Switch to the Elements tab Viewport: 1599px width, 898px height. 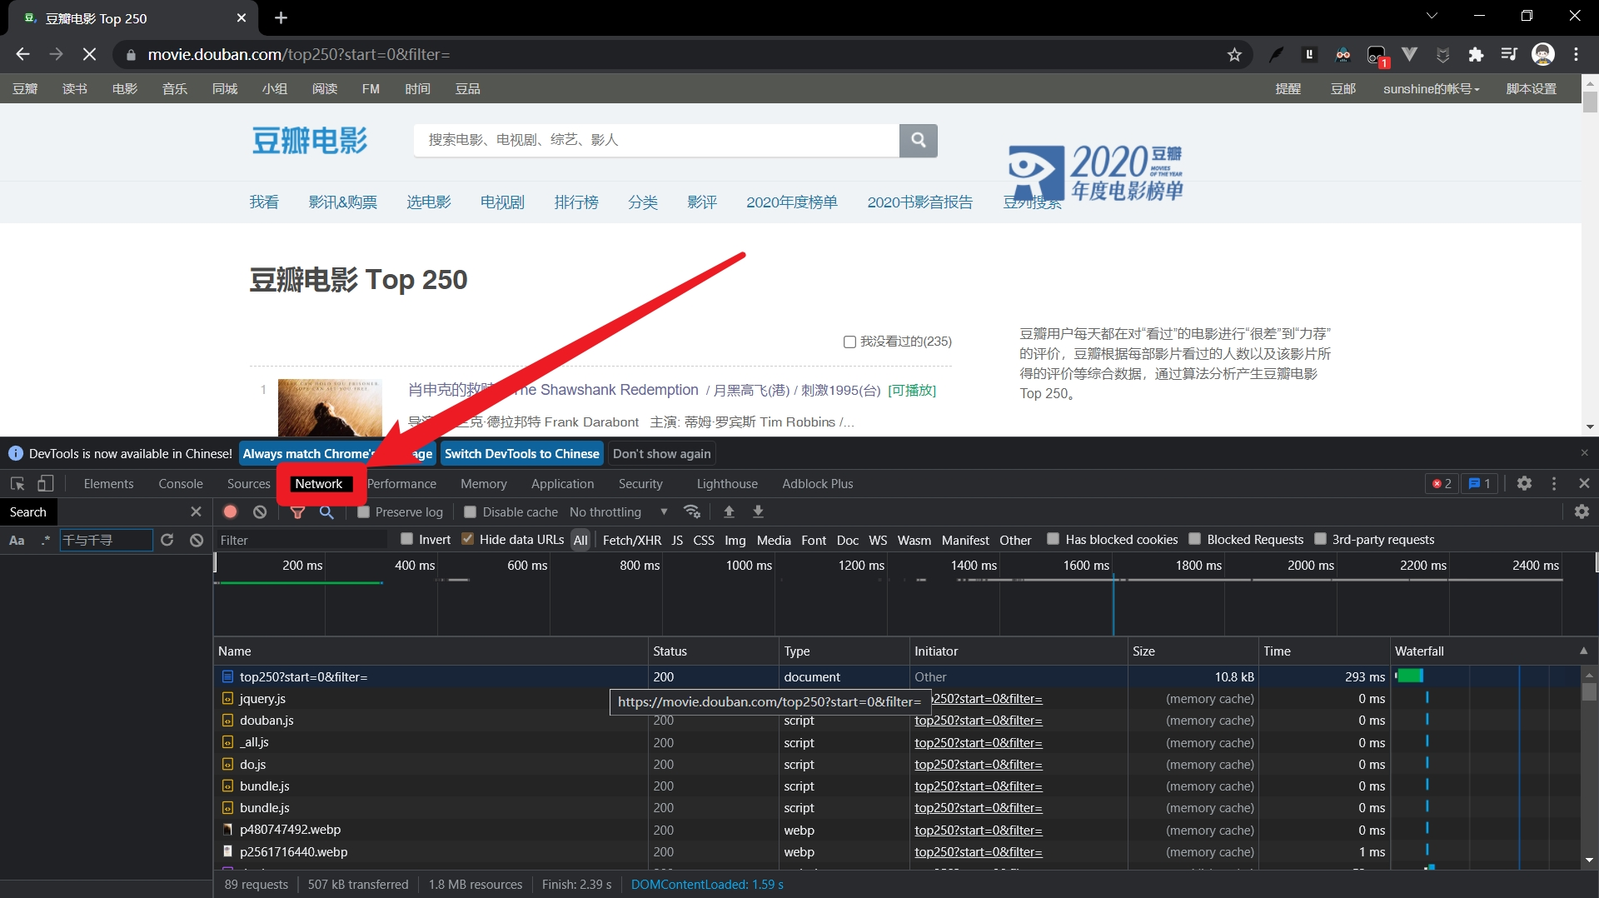pos(108,483)
